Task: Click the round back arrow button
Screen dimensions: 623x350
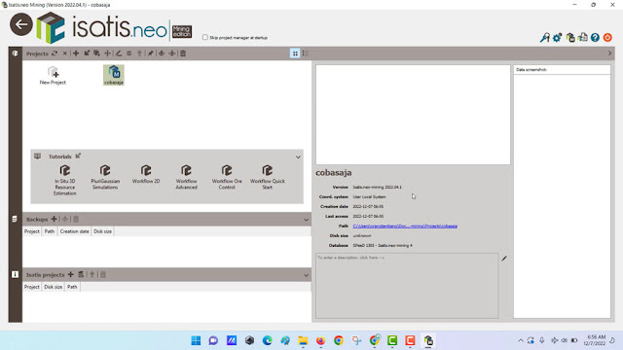Action: click(x=21, y=24)
